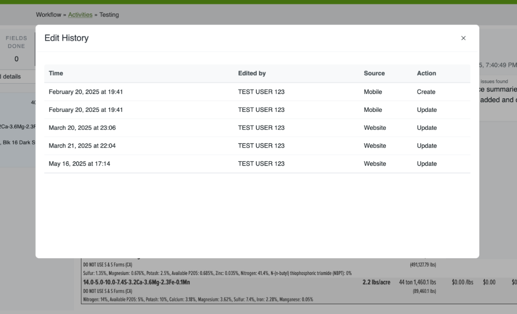Click Mobile source in the Create row
Viewport: 517px width, 314px height.
(373, 92)
